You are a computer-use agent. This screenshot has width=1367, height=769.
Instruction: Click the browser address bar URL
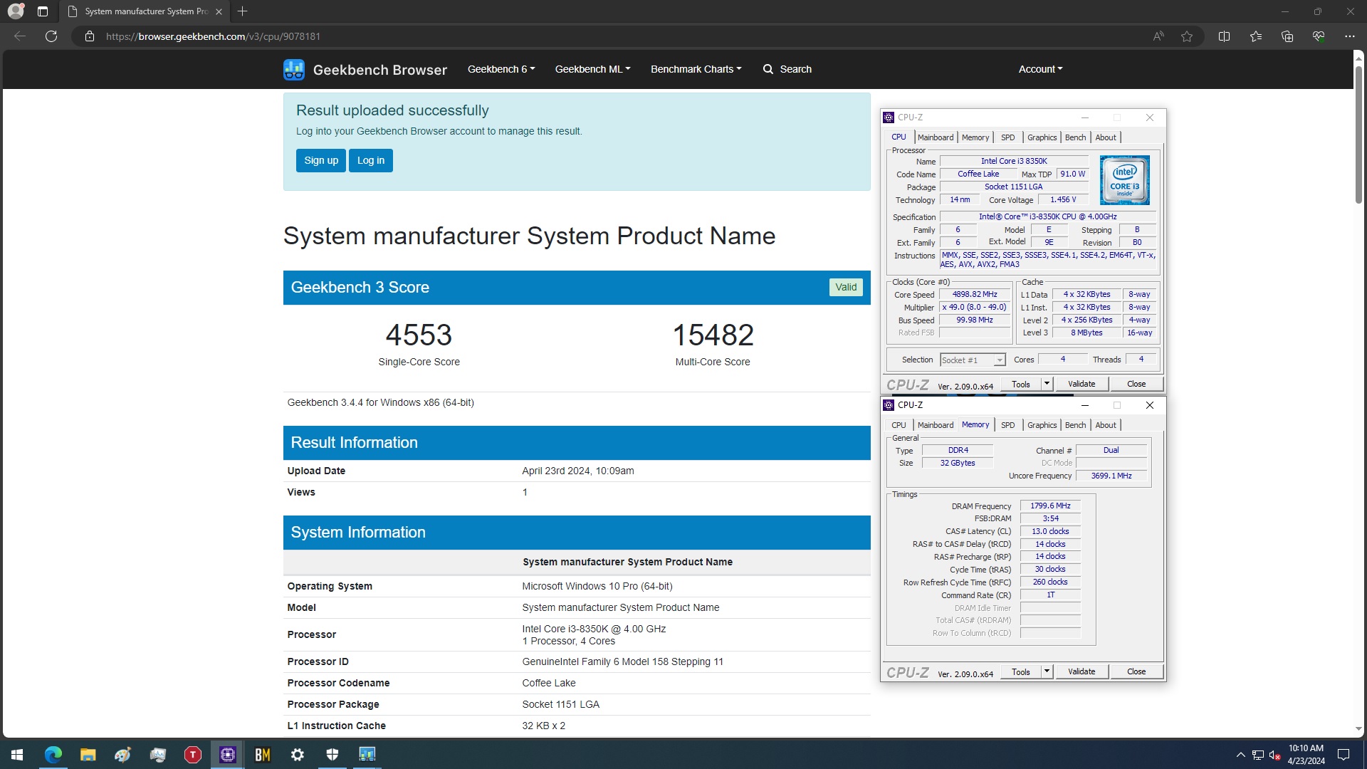pos(213,36)
